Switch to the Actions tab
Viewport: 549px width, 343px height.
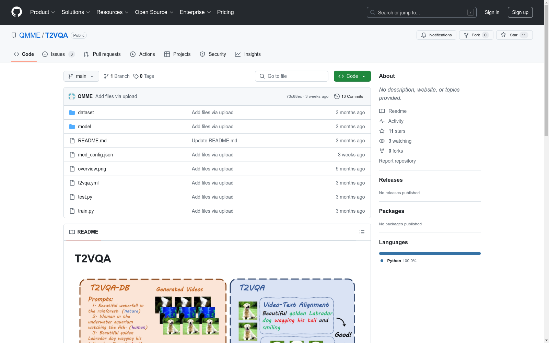pos(142,54)
